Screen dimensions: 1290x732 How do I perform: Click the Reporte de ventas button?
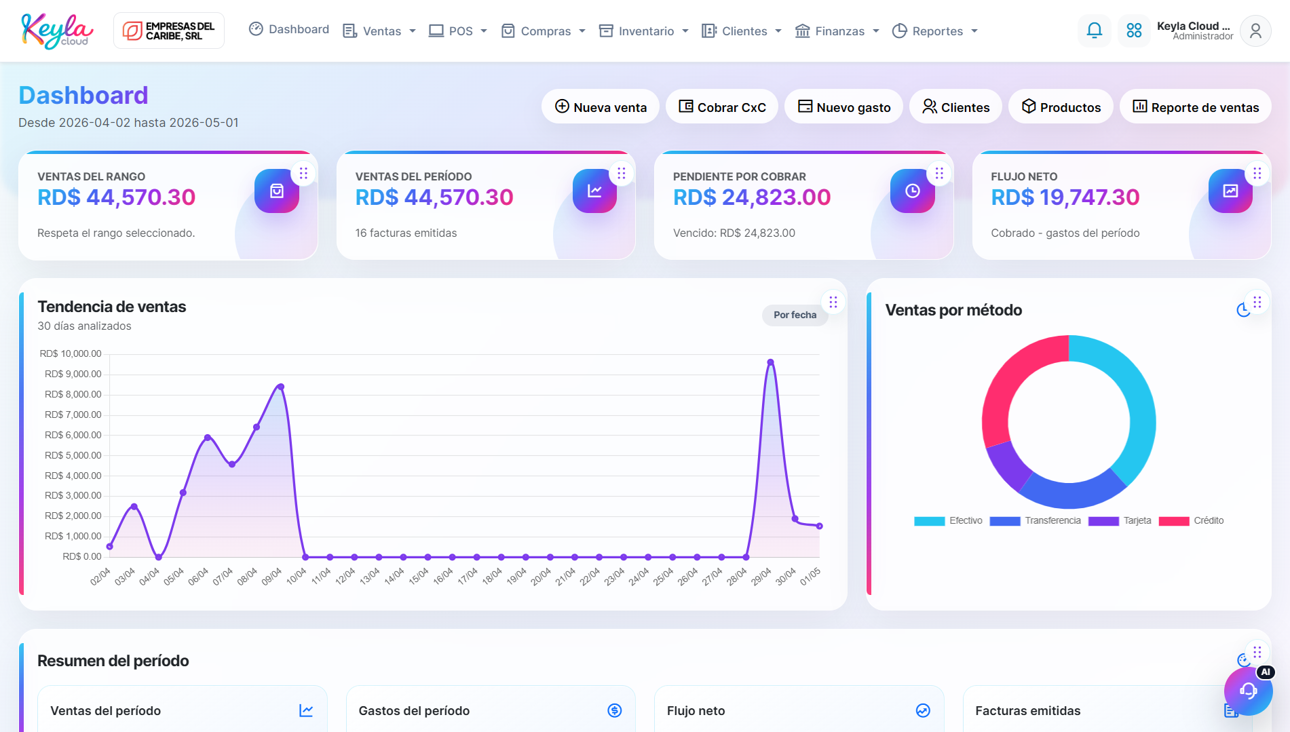pos(1196,107)
